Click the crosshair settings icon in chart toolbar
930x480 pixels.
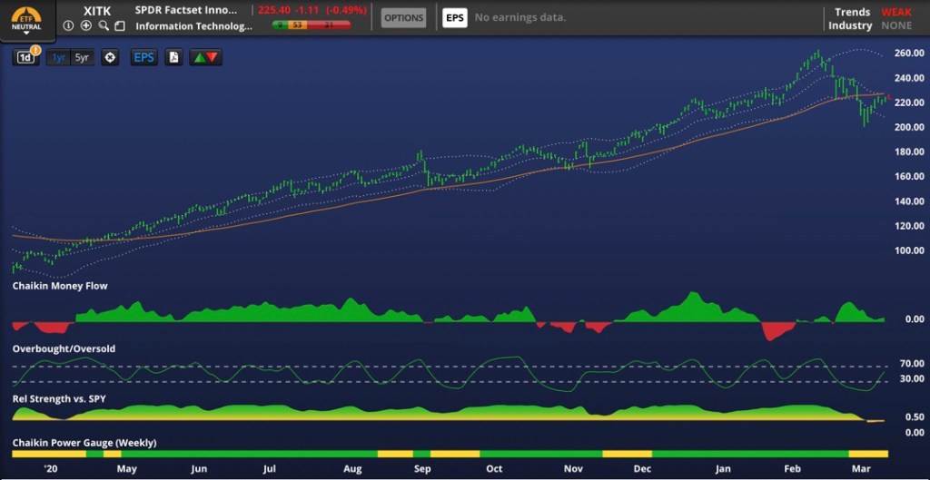[x=110, y=57]
